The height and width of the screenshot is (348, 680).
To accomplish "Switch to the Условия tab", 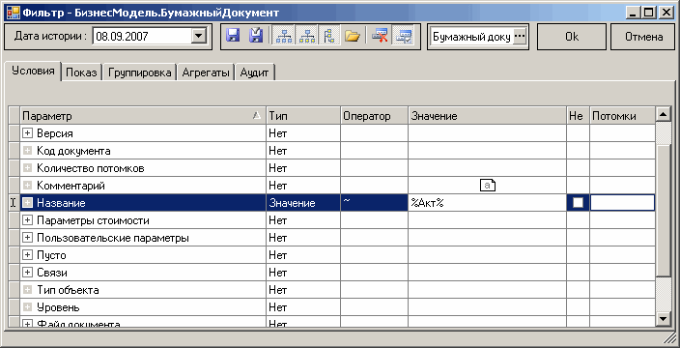I will coord(33,71).
